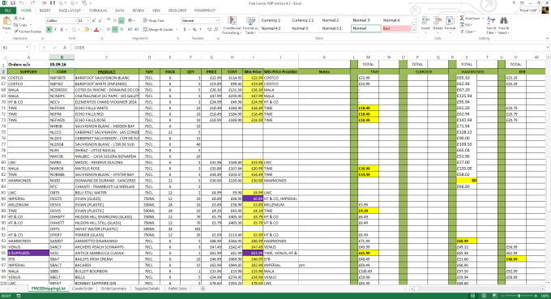
Task: Open the number format dropdown
Action: click(x=217, y=21)
